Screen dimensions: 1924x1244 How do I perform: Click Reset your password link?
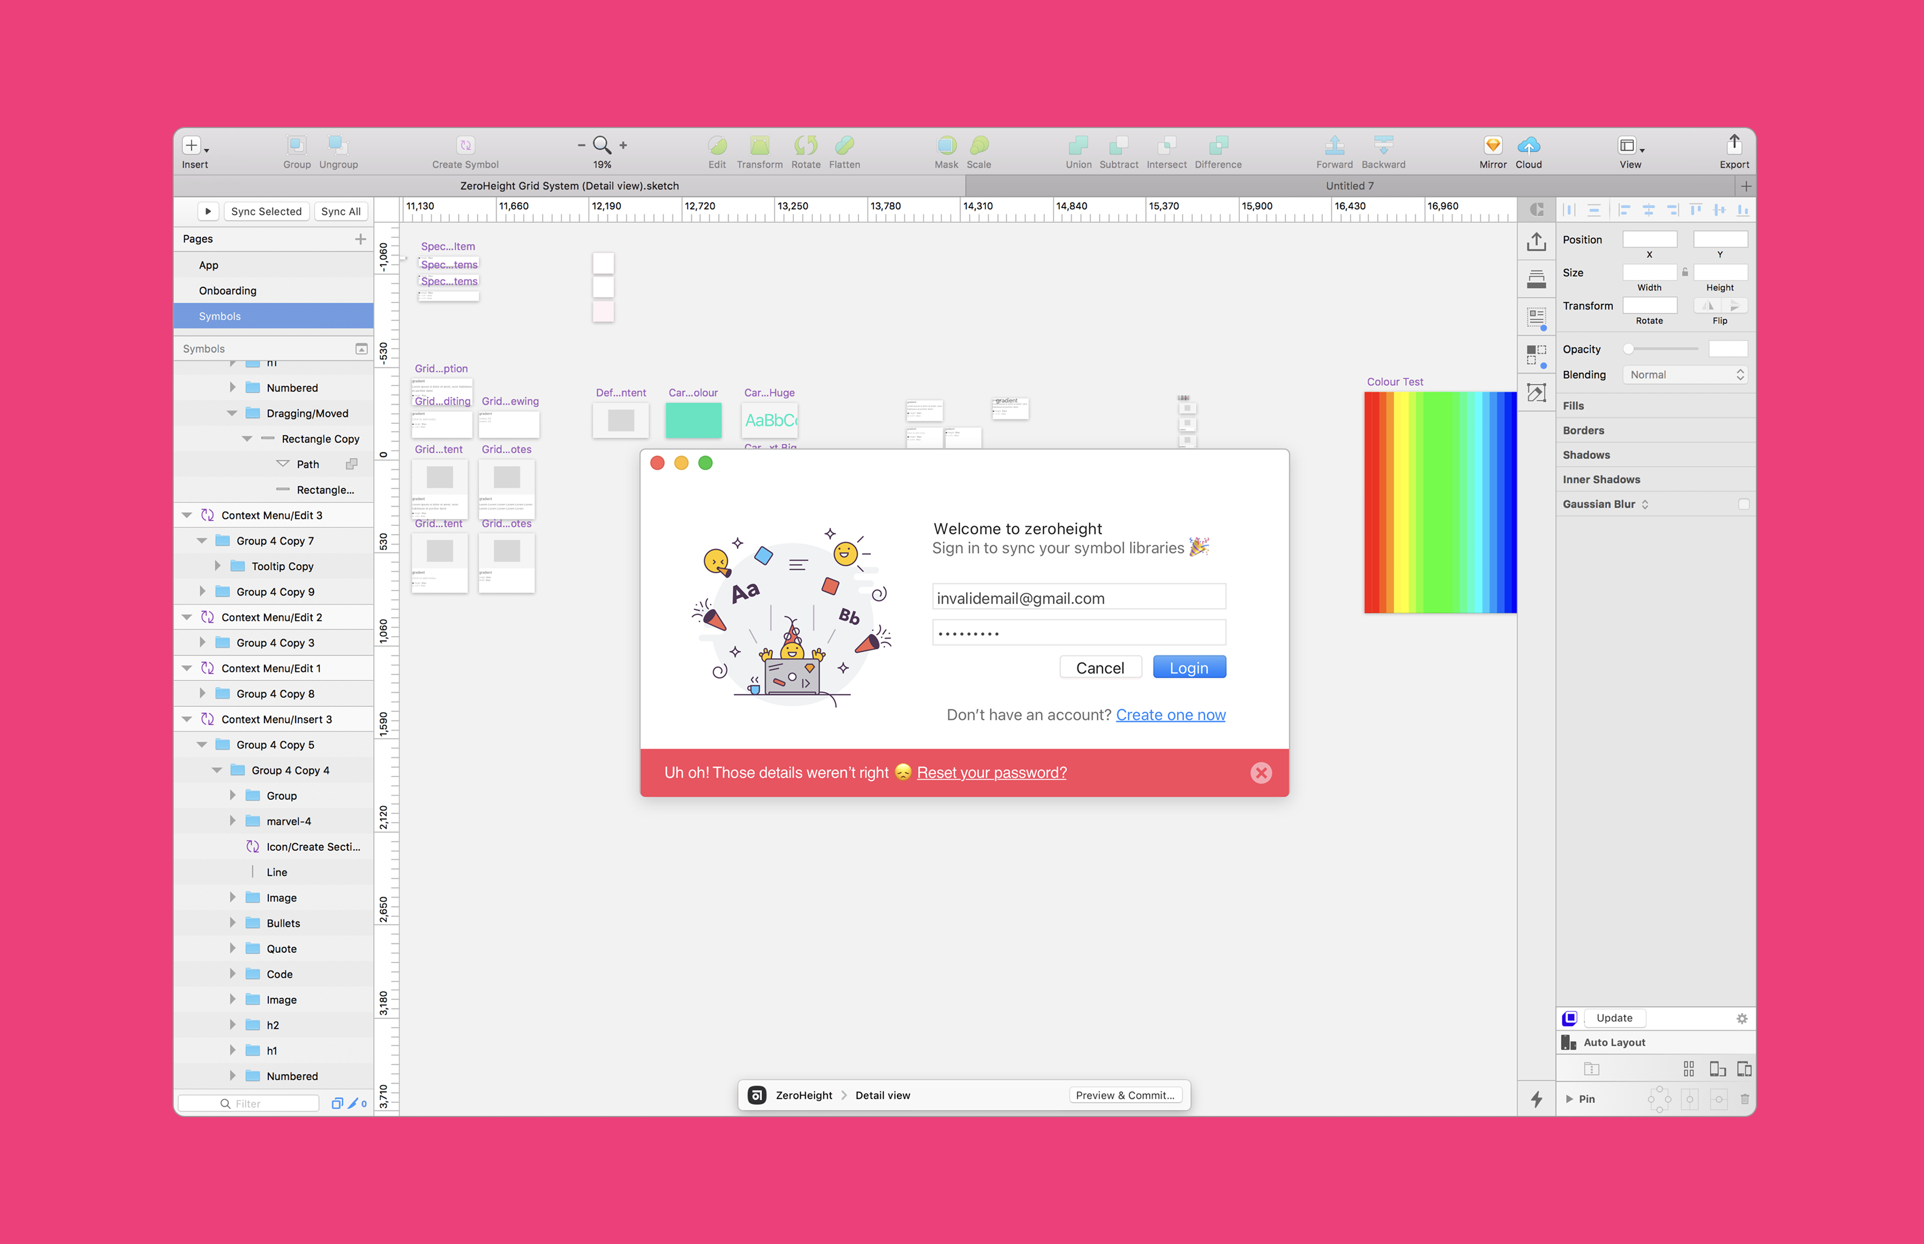click(x=992, y=773)
